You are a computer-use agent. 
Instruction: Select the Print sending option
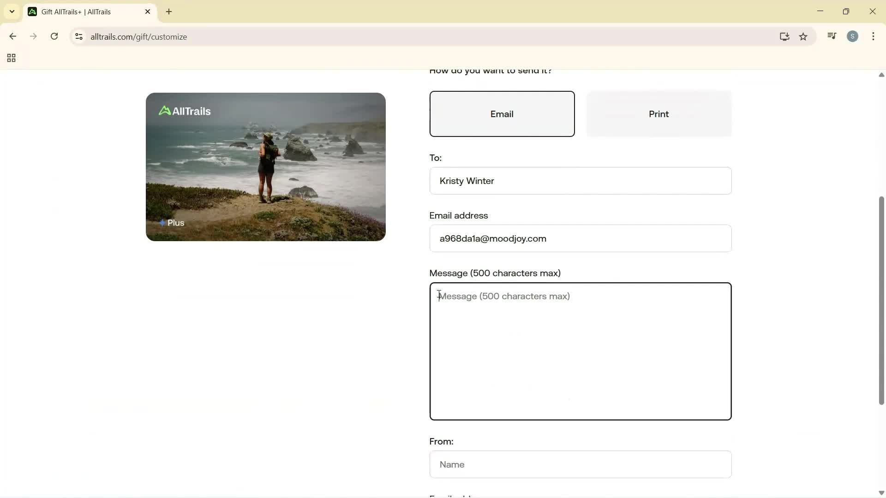tap(659, 114)
